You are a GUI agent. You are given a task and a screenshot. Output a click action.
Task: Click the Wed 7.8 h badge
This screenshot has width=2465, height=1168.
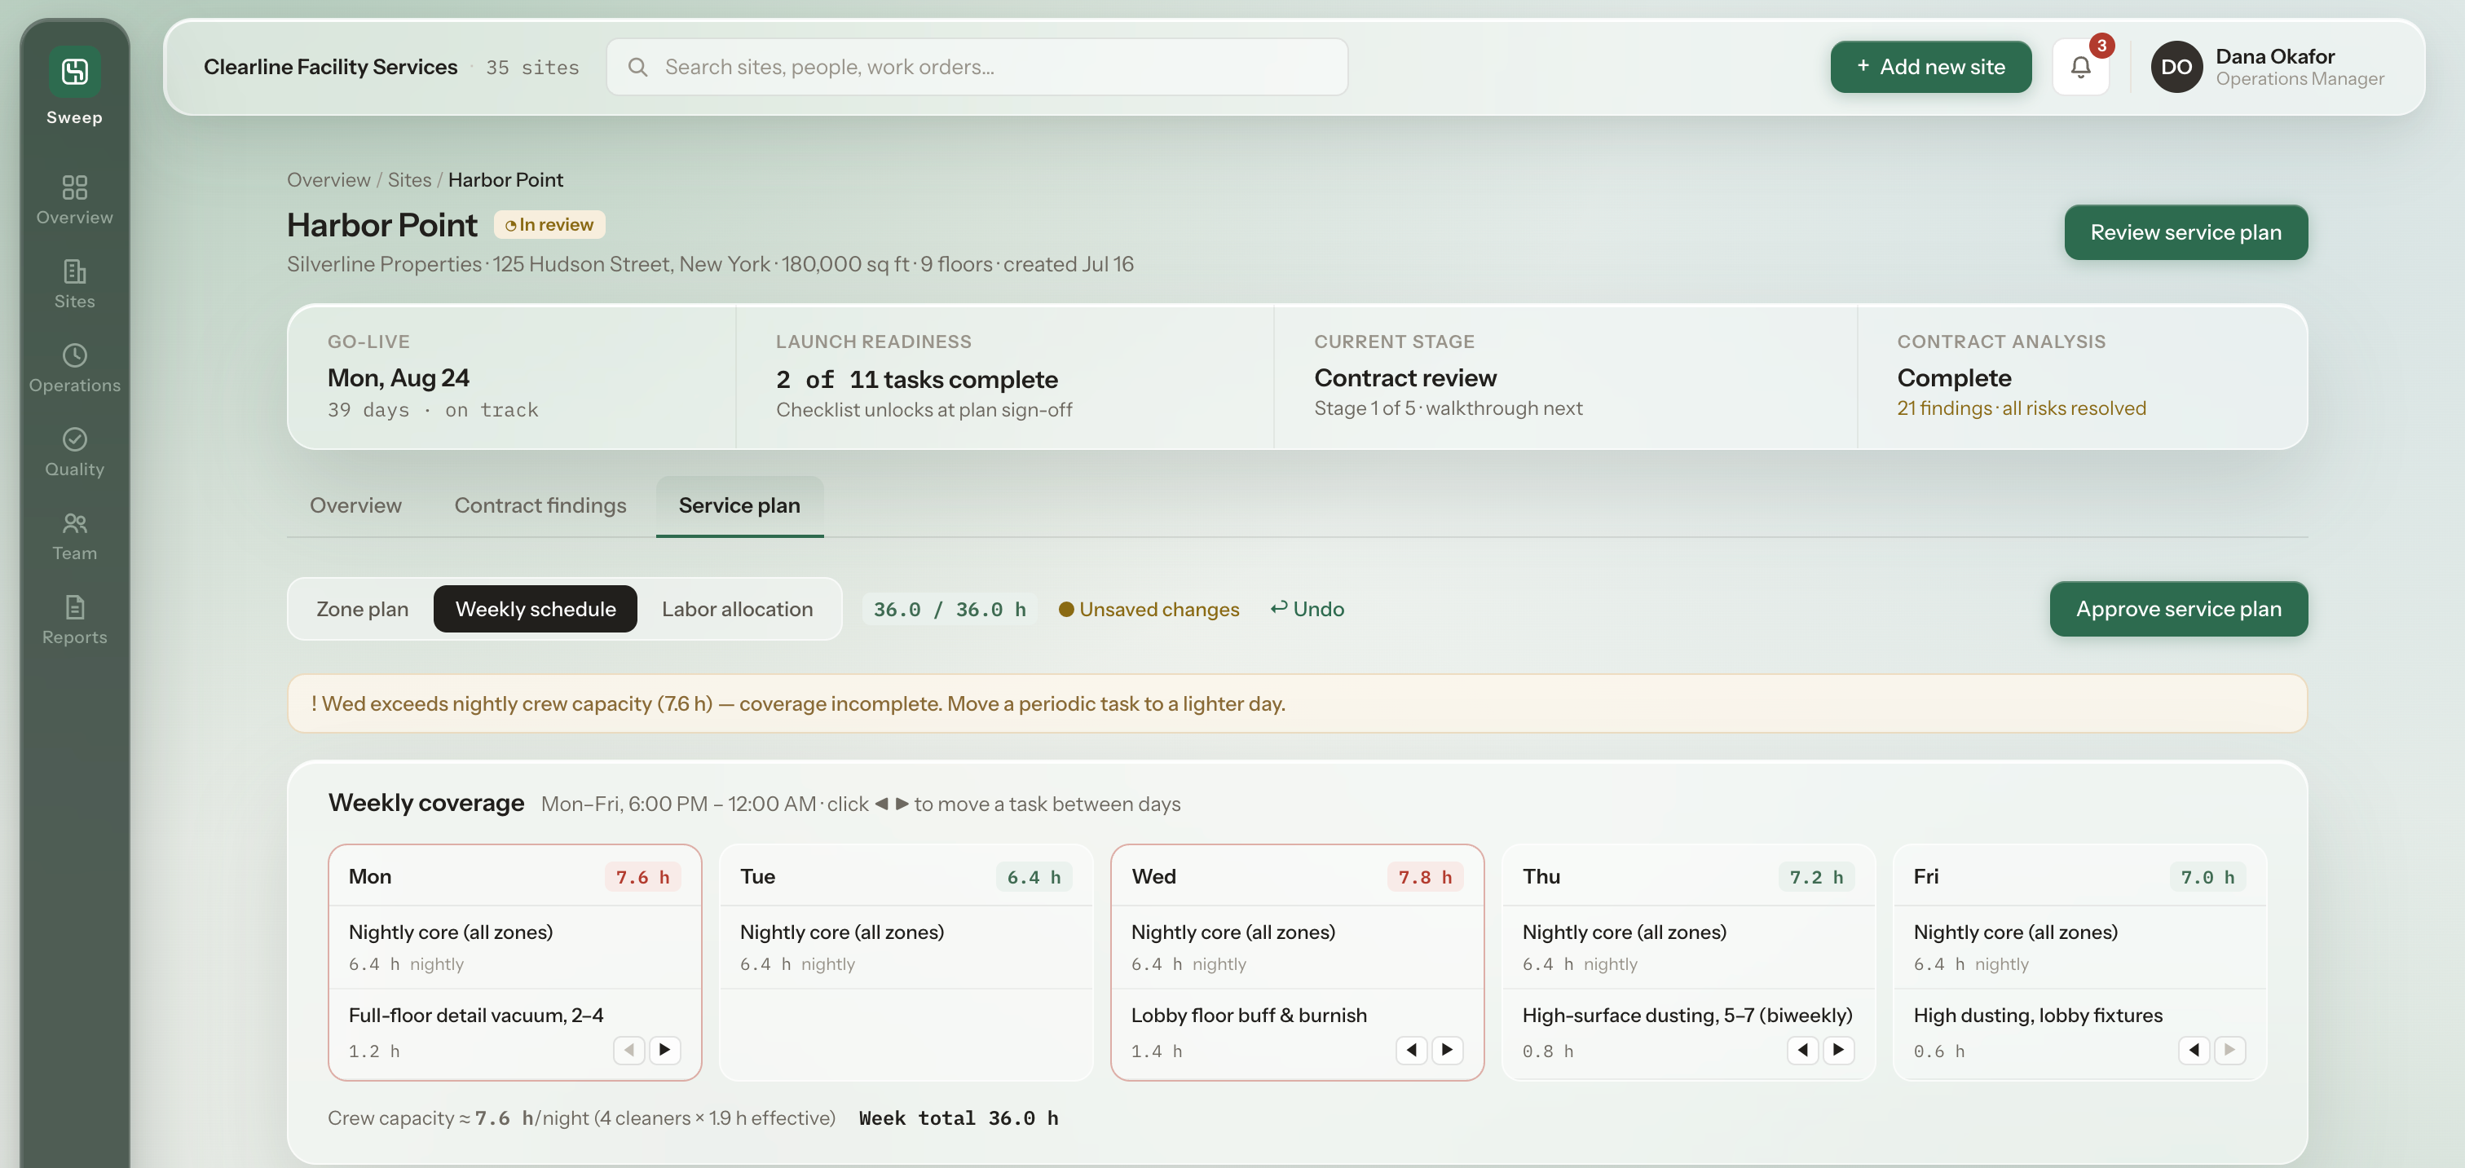pos(1425,877)
